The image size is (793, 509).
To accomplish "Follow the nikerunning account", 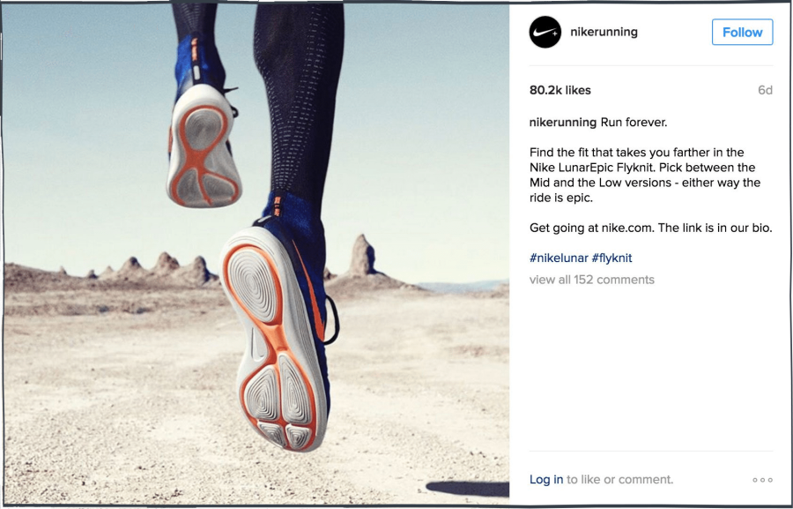I will pyautogui.click(x=742, y=32).
